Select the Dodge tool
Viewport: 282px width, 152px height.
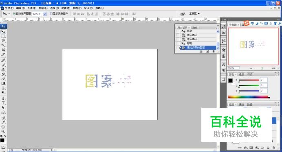pos(3,93)
